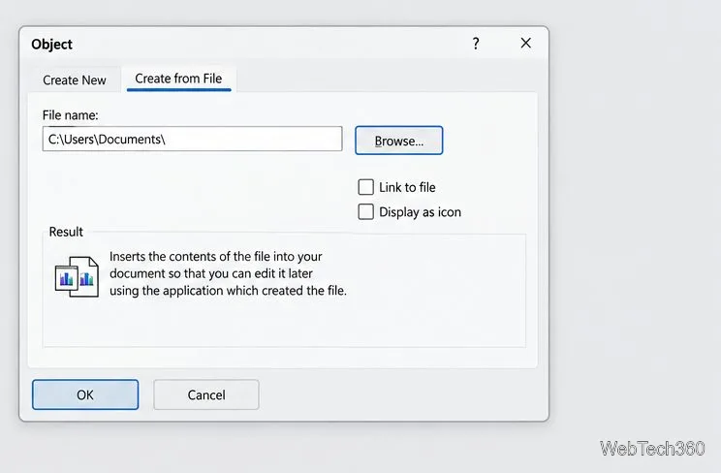Switch to the Create New tab
721x473 pixels.
tap(75, 80)
